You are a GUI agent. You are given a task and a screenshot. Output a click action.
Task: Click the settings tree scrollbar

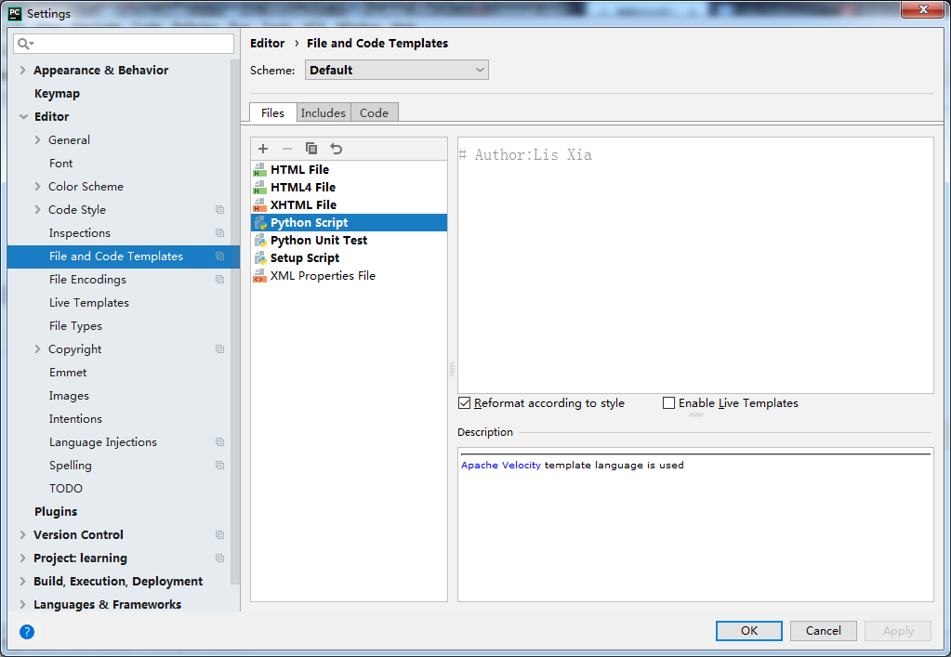coord(234,322)
